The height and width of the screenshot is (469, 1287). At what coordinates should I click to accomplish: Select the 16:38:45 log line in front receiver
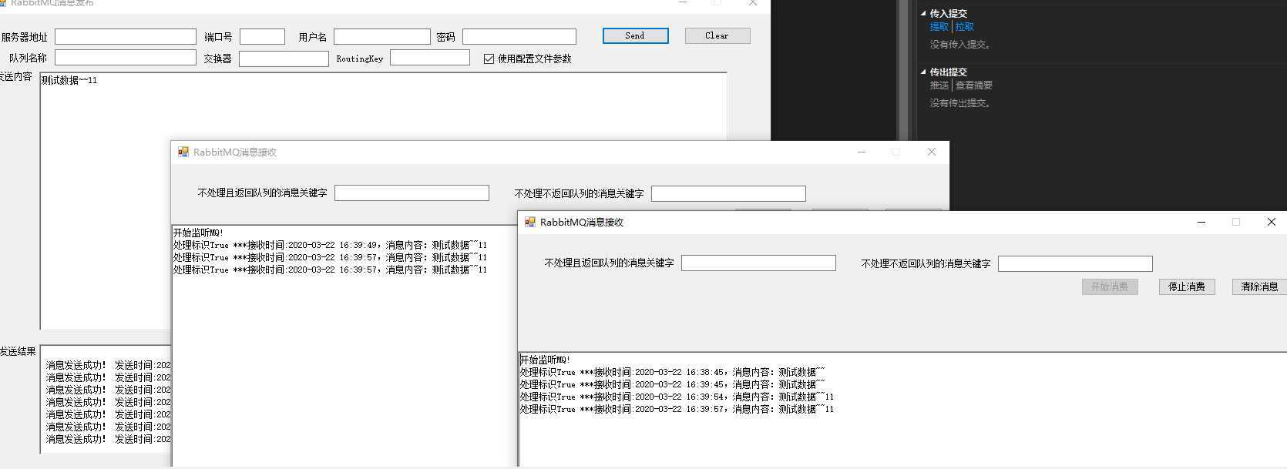click(673, 372)
